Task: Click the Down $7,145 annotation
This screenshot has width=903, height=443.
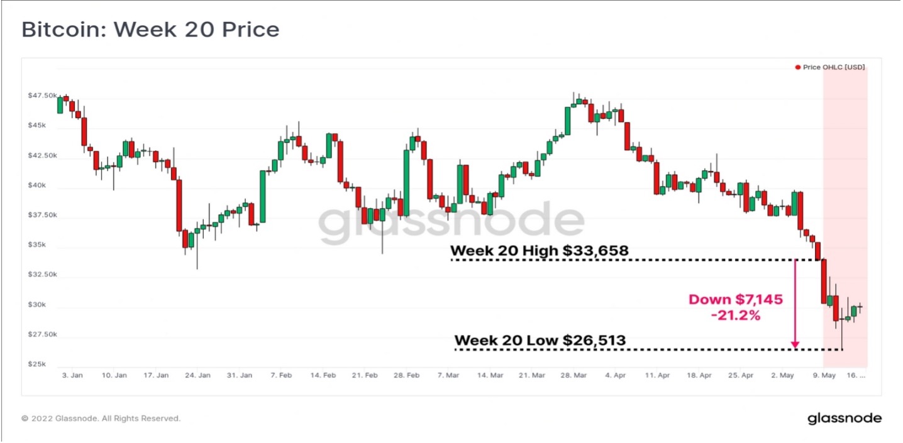Action: pyautogui.click(x=736, y=300)
